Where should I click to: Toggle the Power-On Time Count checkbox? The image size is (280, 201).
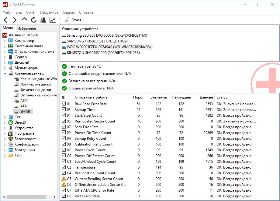(64, 132)
